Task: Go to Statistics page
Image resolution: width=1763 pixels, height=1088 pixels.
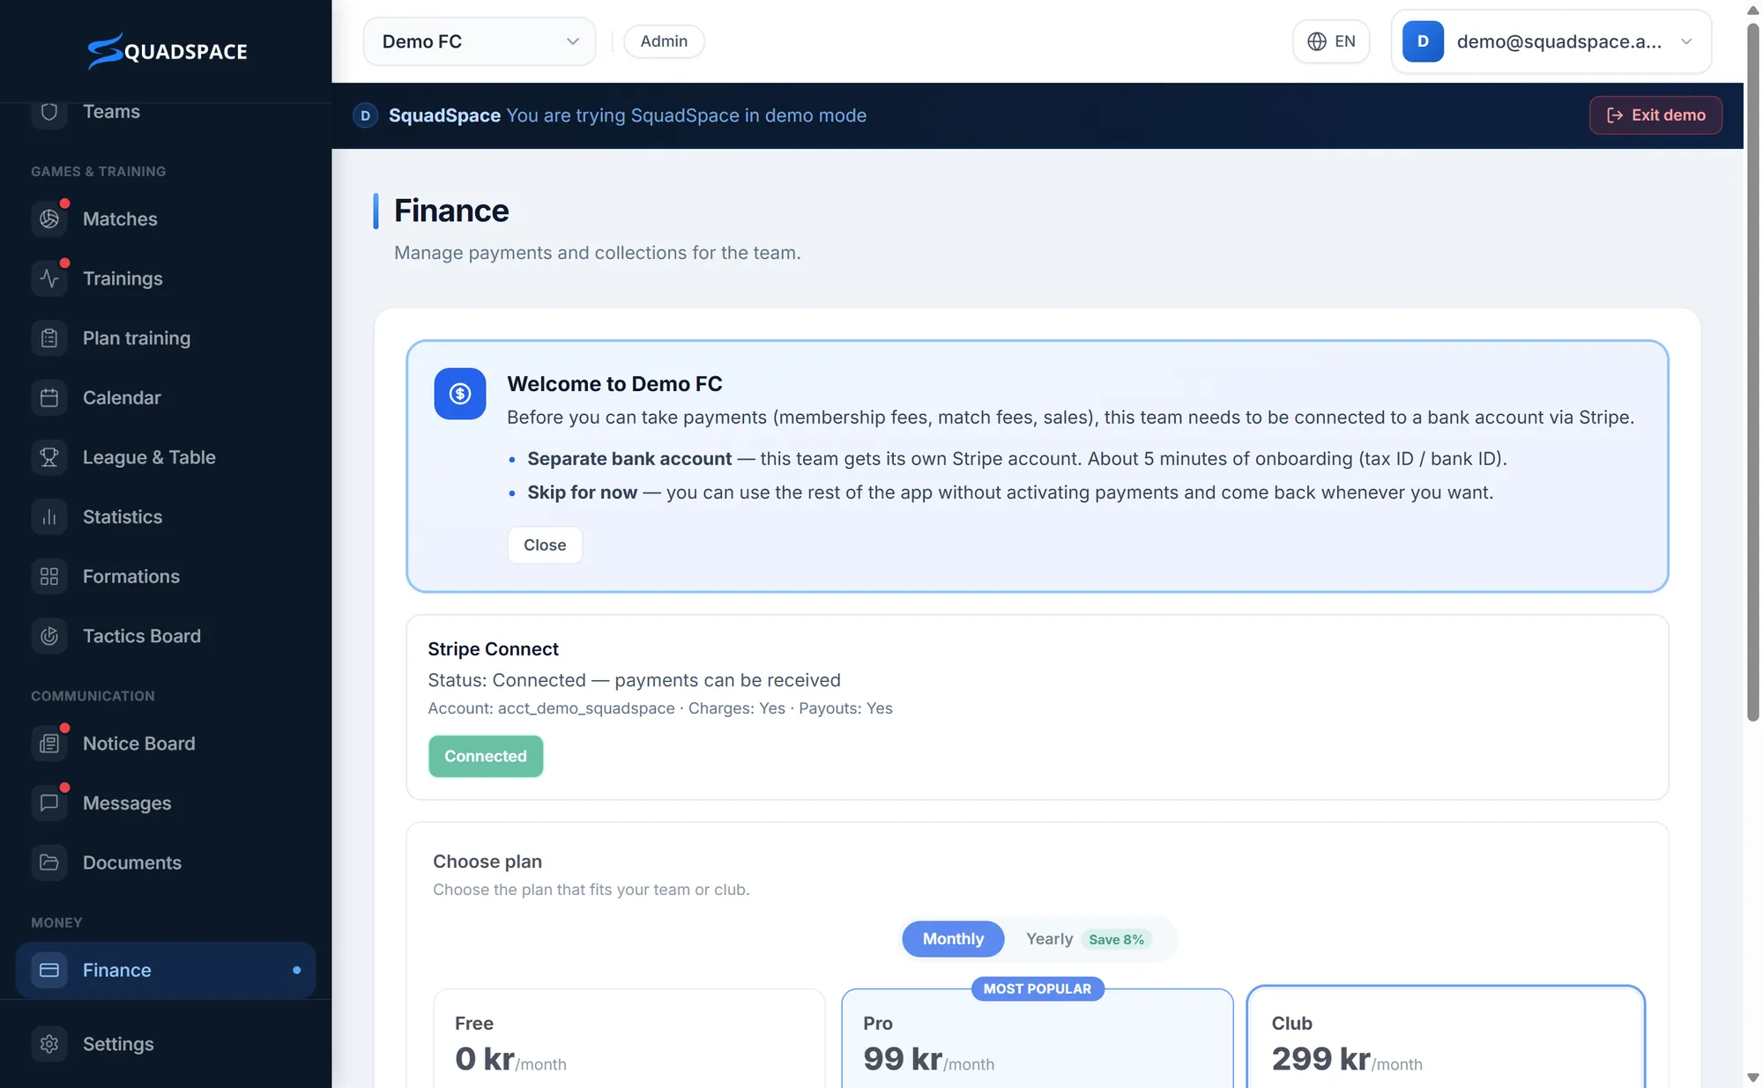Action: pyautogui.click(x=166, y=517)
